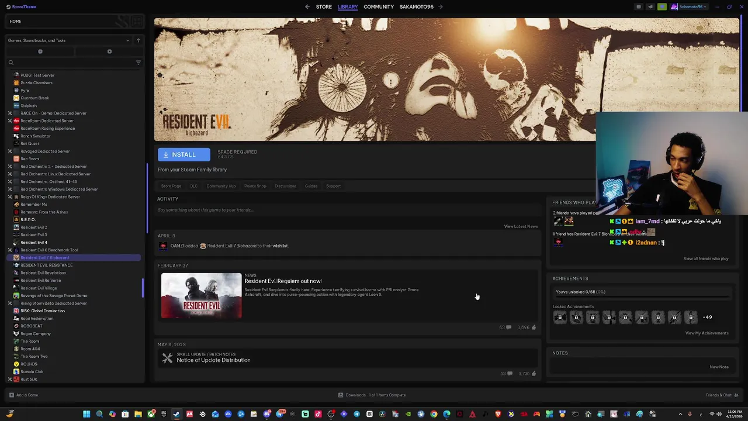Image resolution: width=748 pixels, height=421 pixels.
Task: Open Friends & Chat
Action: tap(722, 395)
